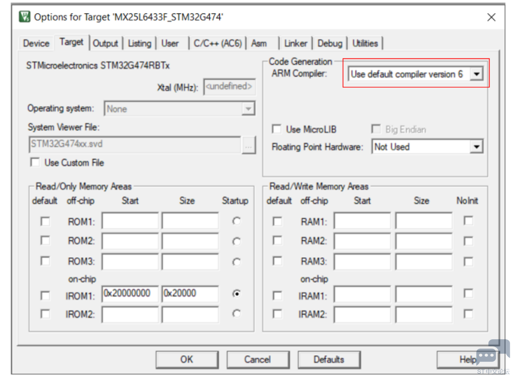Check the IROM1 default checkbox

(x=45, y=296)
